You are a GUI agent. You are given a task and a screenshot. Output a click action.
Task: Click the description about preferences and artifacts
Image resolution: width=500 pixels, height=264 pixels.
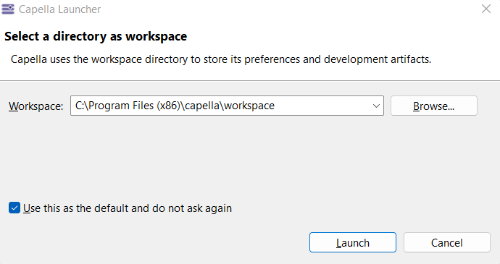point(221,59)
